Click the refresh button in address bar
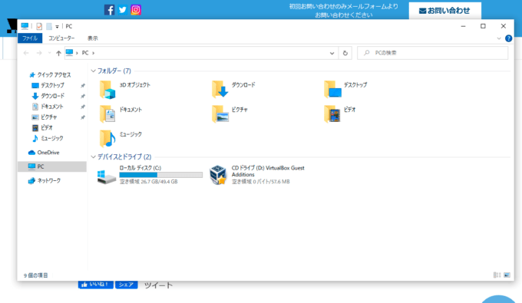Screen dimensions: 522x303 tap(345, 53)
